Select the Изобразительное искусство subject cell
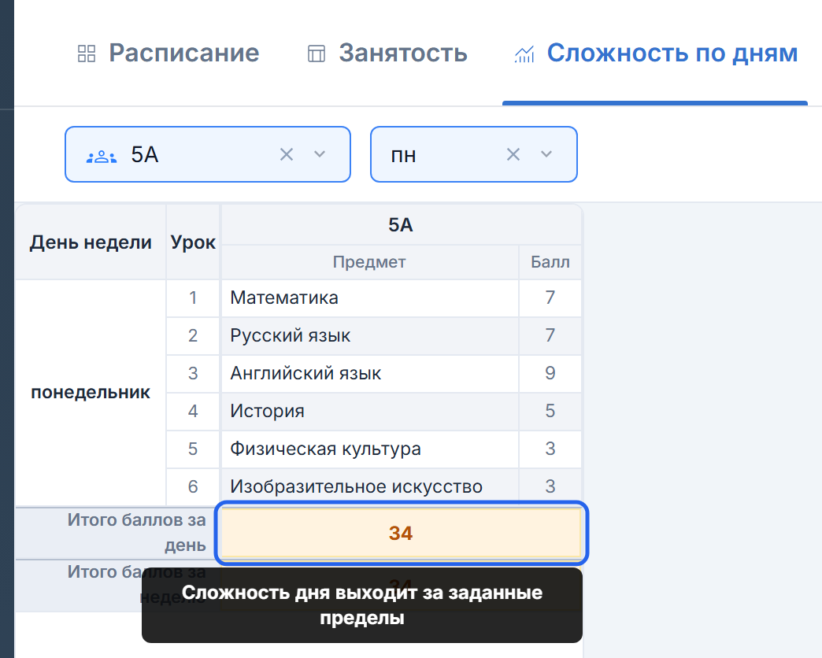 [x=370, y=486]
